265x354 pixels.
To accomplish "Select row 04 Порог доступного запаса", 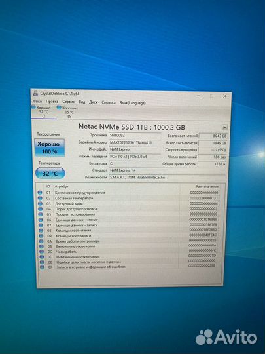I will (x=128, y=209).
